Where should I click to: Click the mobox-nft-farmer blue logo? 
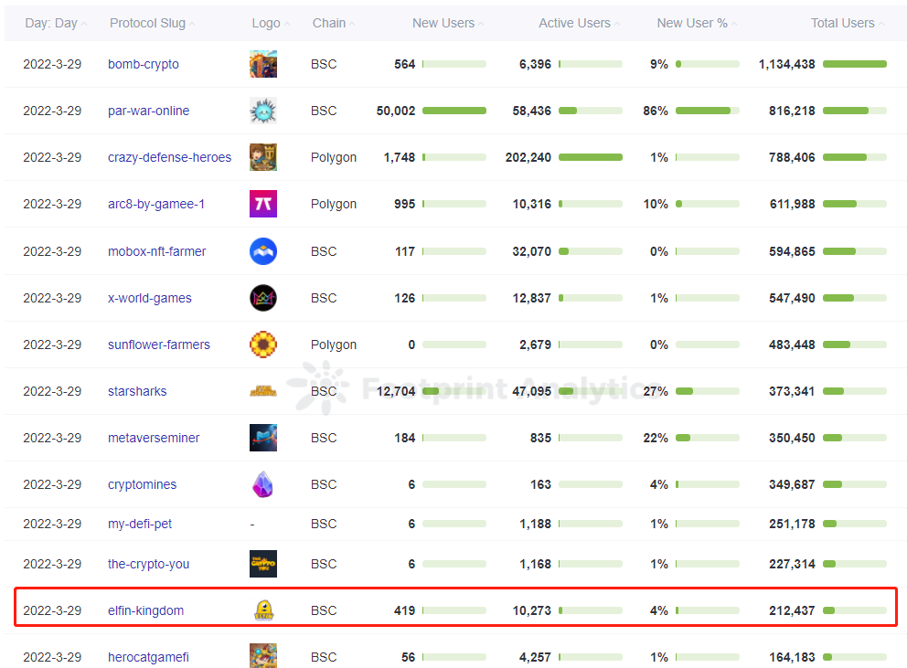pyautogui.click(x=263, y=251)
